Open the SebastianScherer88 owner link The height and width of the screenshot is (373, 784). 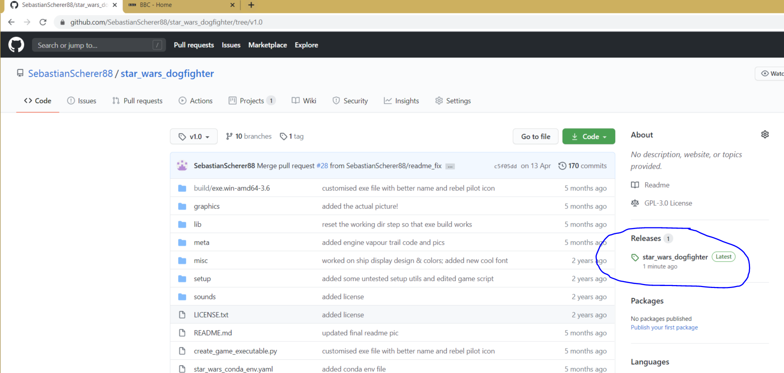coord(70,74)
